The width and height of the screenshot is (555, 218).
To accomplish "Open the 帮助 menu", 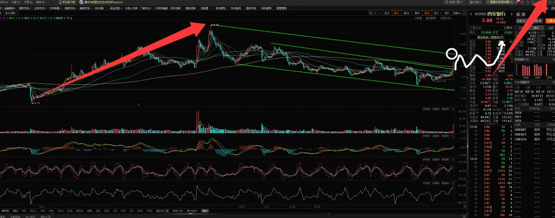I will click(x=40, y=2).
